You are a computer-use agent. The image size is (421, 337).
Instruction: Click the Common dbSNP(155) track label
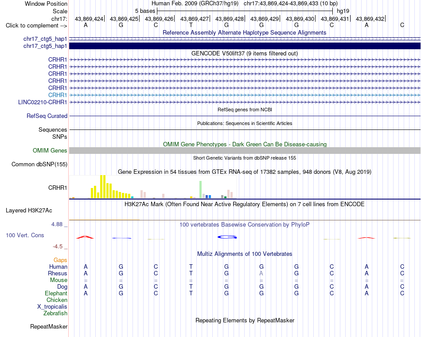39,164
